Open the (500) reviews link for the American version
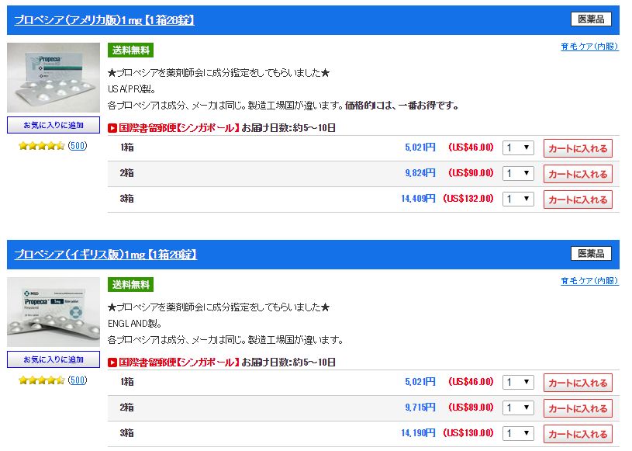 point(78,146)
